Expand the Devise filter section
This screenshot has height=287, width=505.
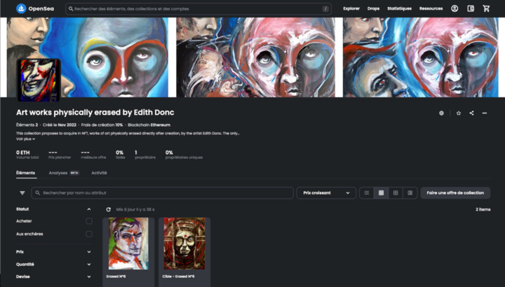[89, 276]
